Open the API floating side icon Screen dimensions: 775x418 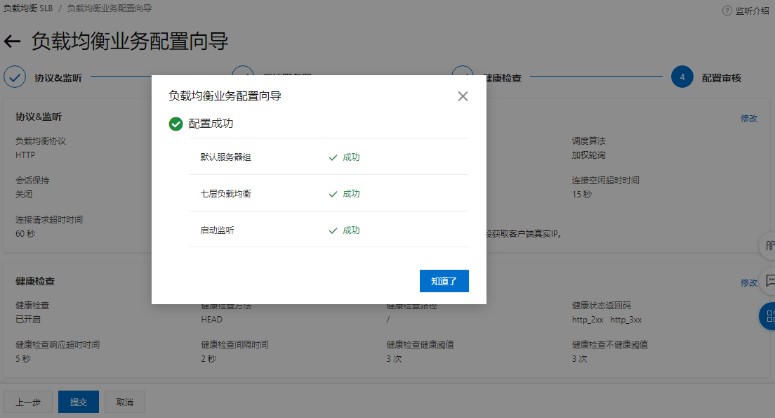[768, 245]
